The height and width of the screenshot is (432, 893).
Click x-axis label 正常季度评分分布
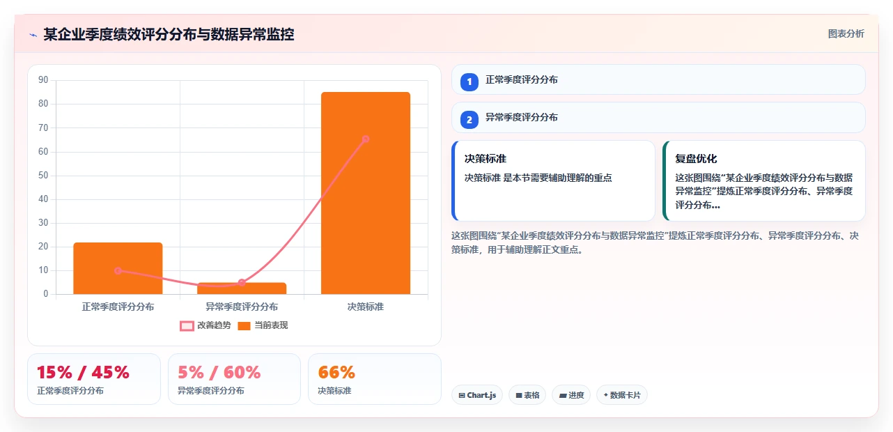[118, 307]
